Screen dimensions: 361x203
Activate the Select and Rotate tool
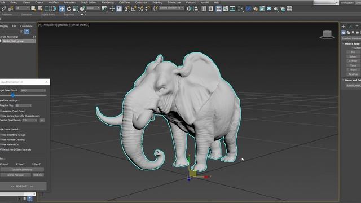tap(69, 9)
